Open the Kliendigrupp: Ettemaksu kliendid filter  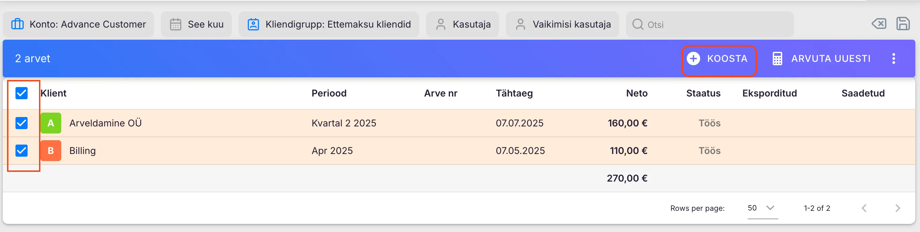329,24
